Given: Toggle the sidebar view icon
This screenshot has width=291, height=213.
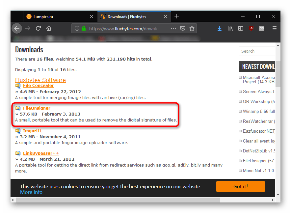Looking at the screenshot, I should 241,28.
